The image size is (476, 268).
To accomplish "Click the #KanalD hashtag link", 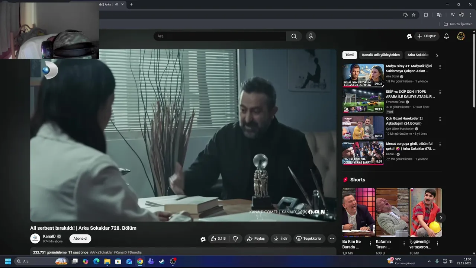I will [120, 252].
